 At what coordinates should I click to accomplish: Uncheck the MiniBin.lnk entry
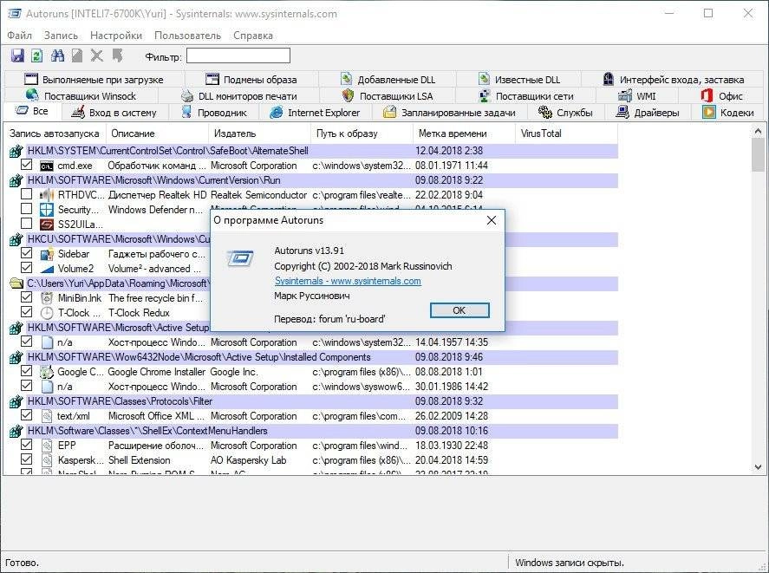coord(27,297)
